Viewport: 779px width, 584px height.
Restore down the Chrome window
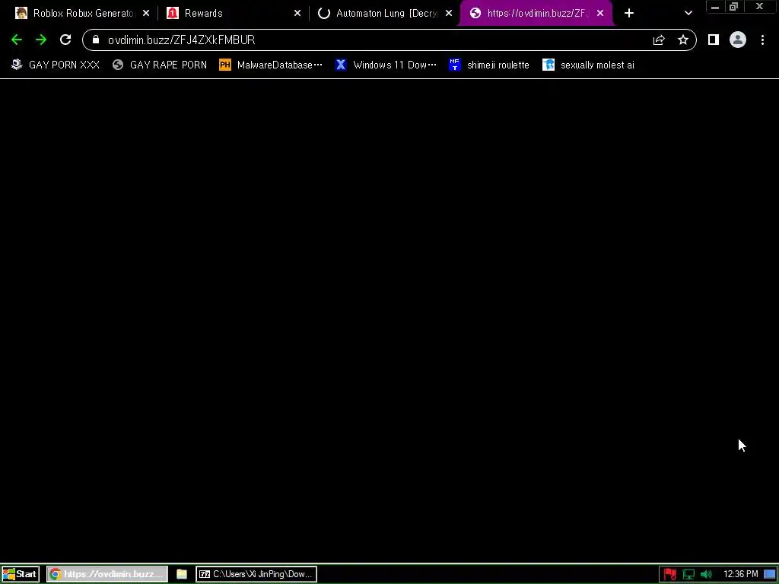pyautogui.click(x=733, y=7)
